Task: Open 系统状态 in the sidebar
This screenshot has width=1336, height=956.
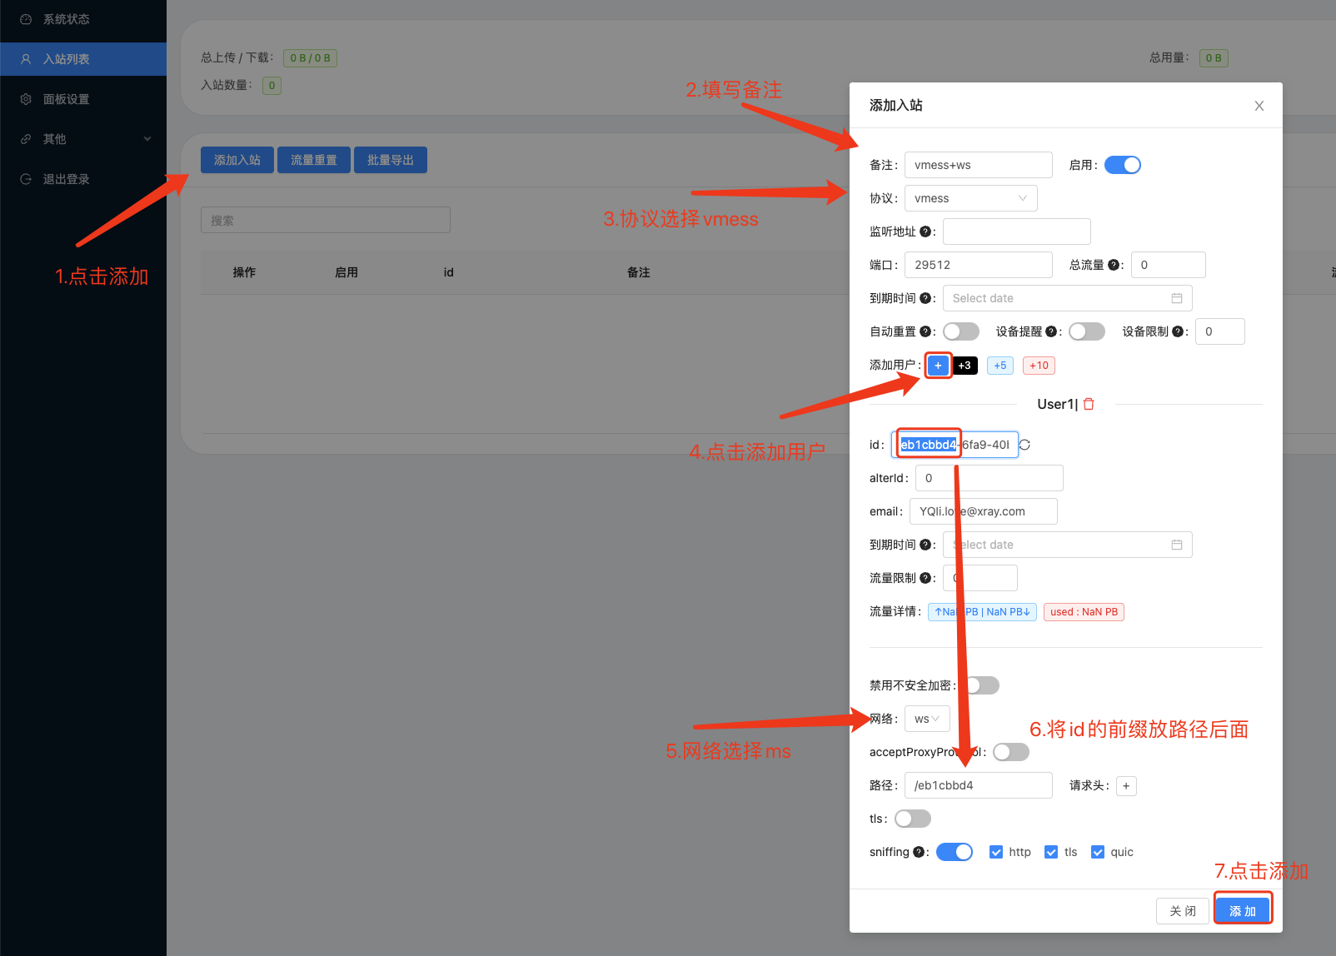Action: click(x=67, y=19)
